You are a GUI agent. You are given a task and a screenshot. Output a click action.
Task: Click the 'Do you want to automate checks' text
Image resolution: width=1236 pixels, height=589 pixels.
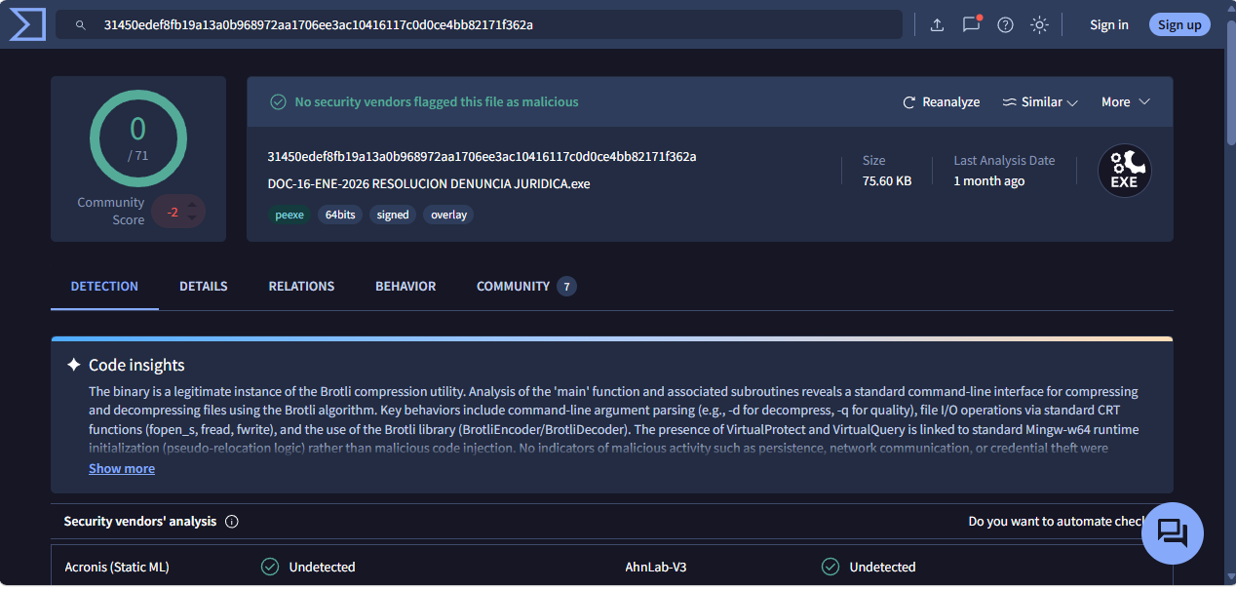(x=1055, y=521)
